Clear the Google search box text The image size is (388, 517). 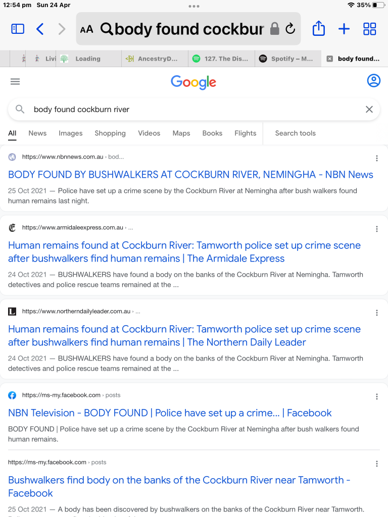(x=369, y=109)
